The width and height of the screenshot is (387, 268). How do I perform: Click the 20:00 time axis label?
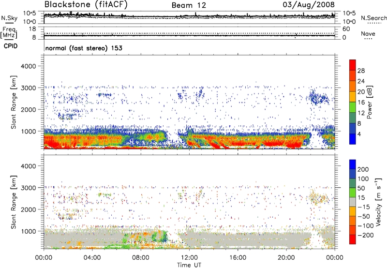coord(286,258)
